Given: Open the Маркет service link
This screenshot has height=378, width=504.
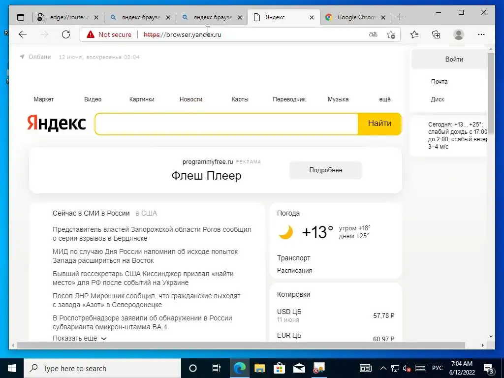Looking at the screenshot, I should [44, 99].
